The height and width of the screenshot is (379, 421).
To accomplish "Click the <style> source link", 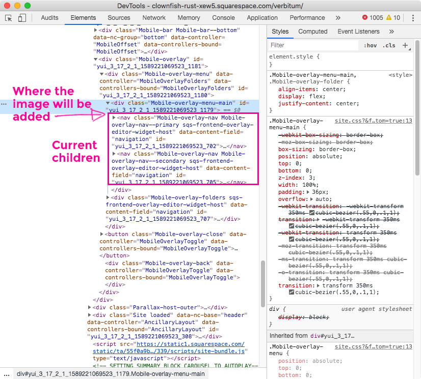I will (x=400, y=75).
